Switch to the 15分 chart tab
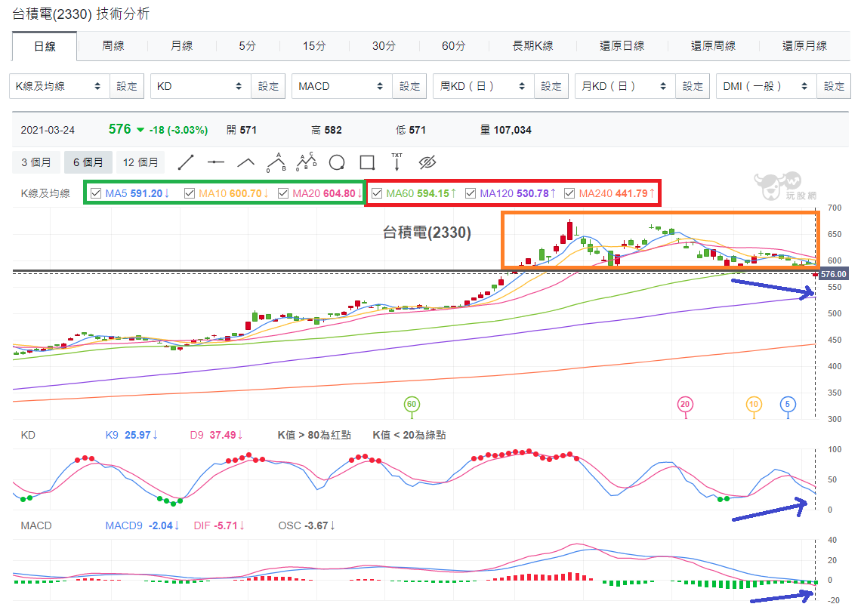This screenshot has height=607, width=864. pyautogui.click(x=314, y=46)
